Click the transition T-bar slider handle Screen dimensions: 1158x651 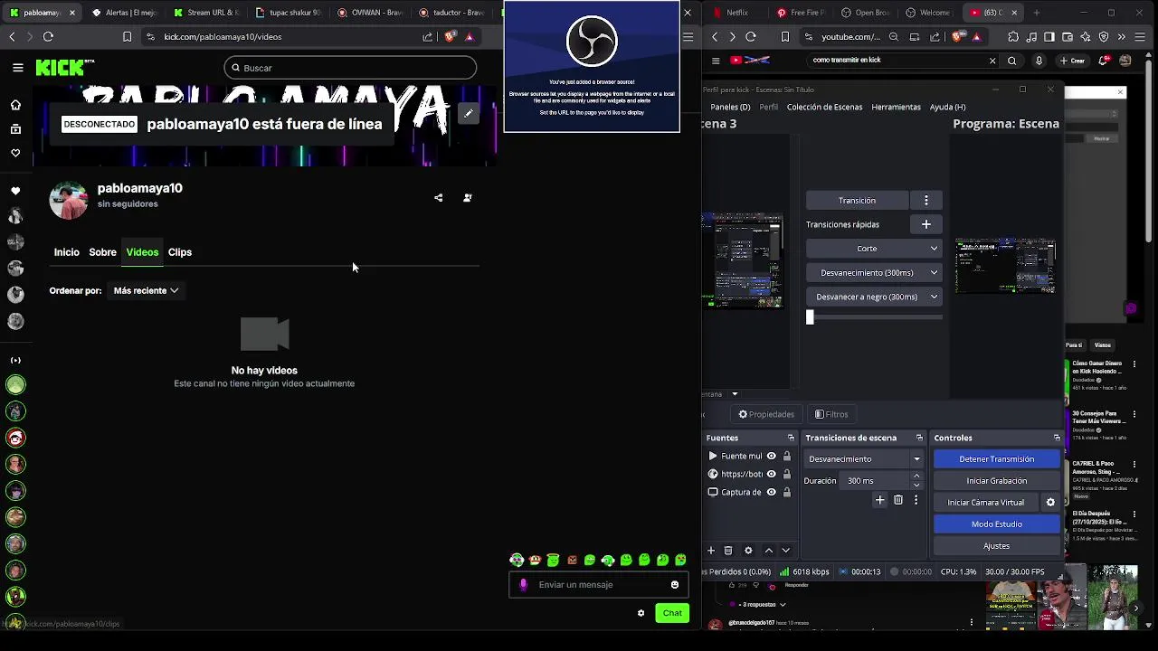point(810,317)
